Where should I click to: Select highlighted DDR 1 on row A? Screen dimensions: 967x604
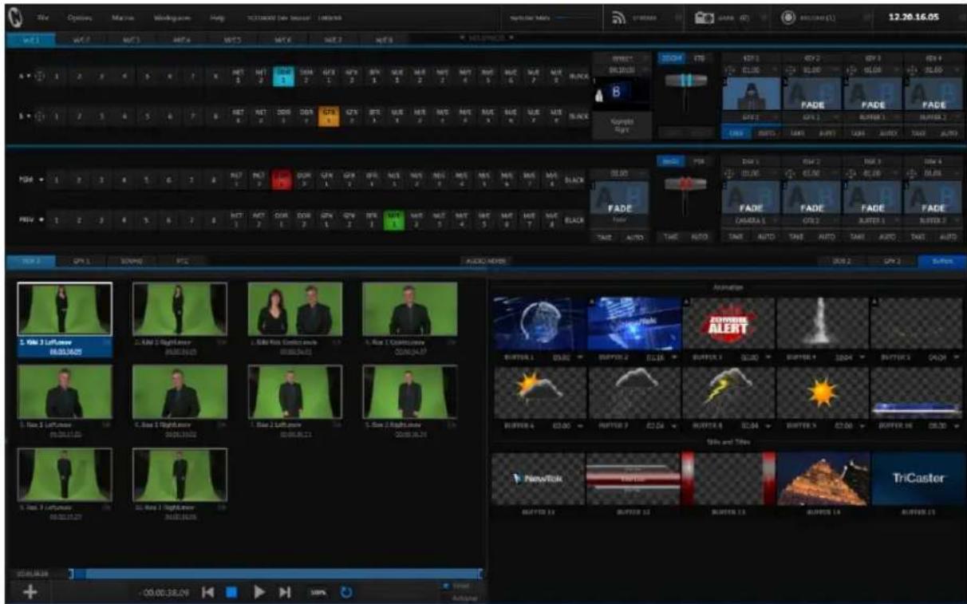282,76
